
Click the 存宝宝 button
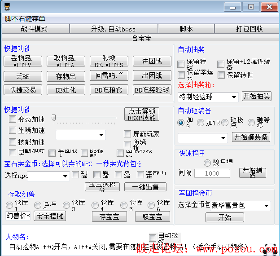tap(109, 216)
